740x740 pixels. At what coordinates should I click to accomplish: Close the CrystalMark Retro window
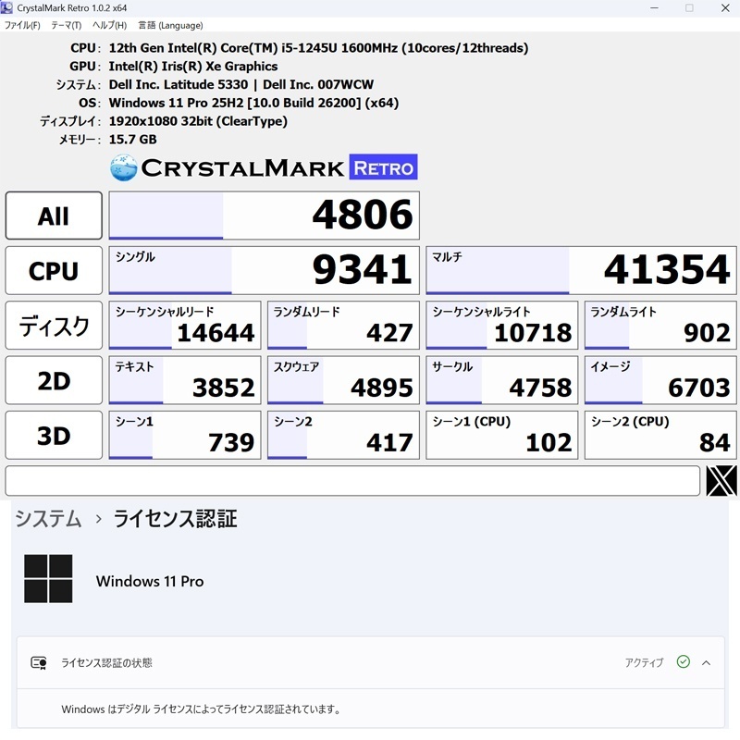(x=725, y=8)
